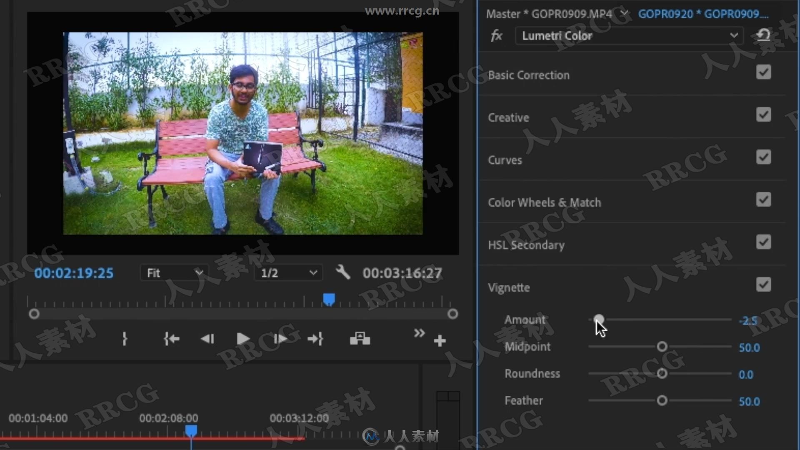Expand the Lumetri Color dropdown

[x=735, y=35]
